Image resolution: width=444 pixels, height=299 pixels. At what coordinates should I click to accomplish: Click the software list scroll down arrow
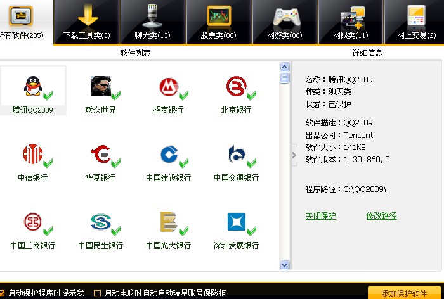[x=284, y=265]
